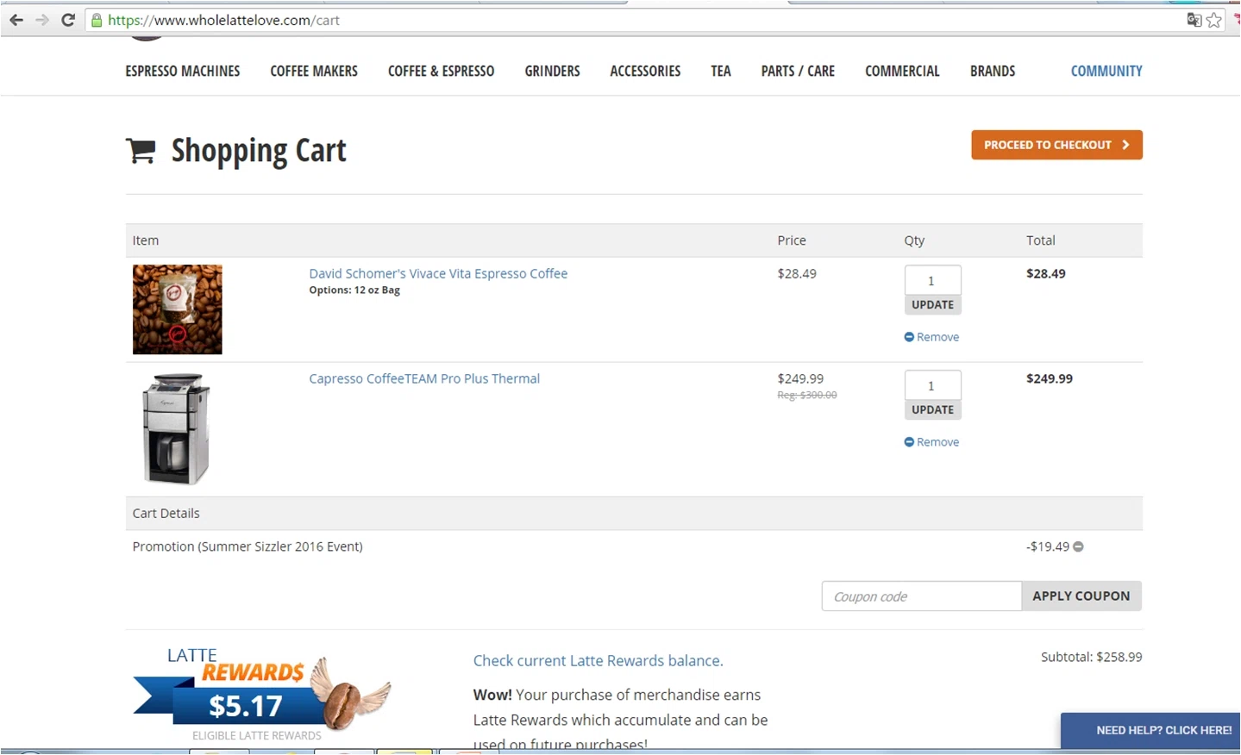This screenshot has height=755, width=1241.
Task: Click the shopping cart icon beside heading
Action: coord(141,151)
